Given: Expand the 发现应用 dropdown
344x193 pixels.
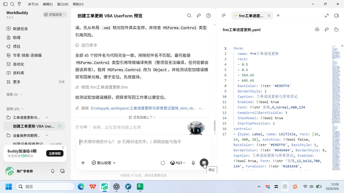Looking at the screenshot, I should pyautogui.click(x=55, y=15).
